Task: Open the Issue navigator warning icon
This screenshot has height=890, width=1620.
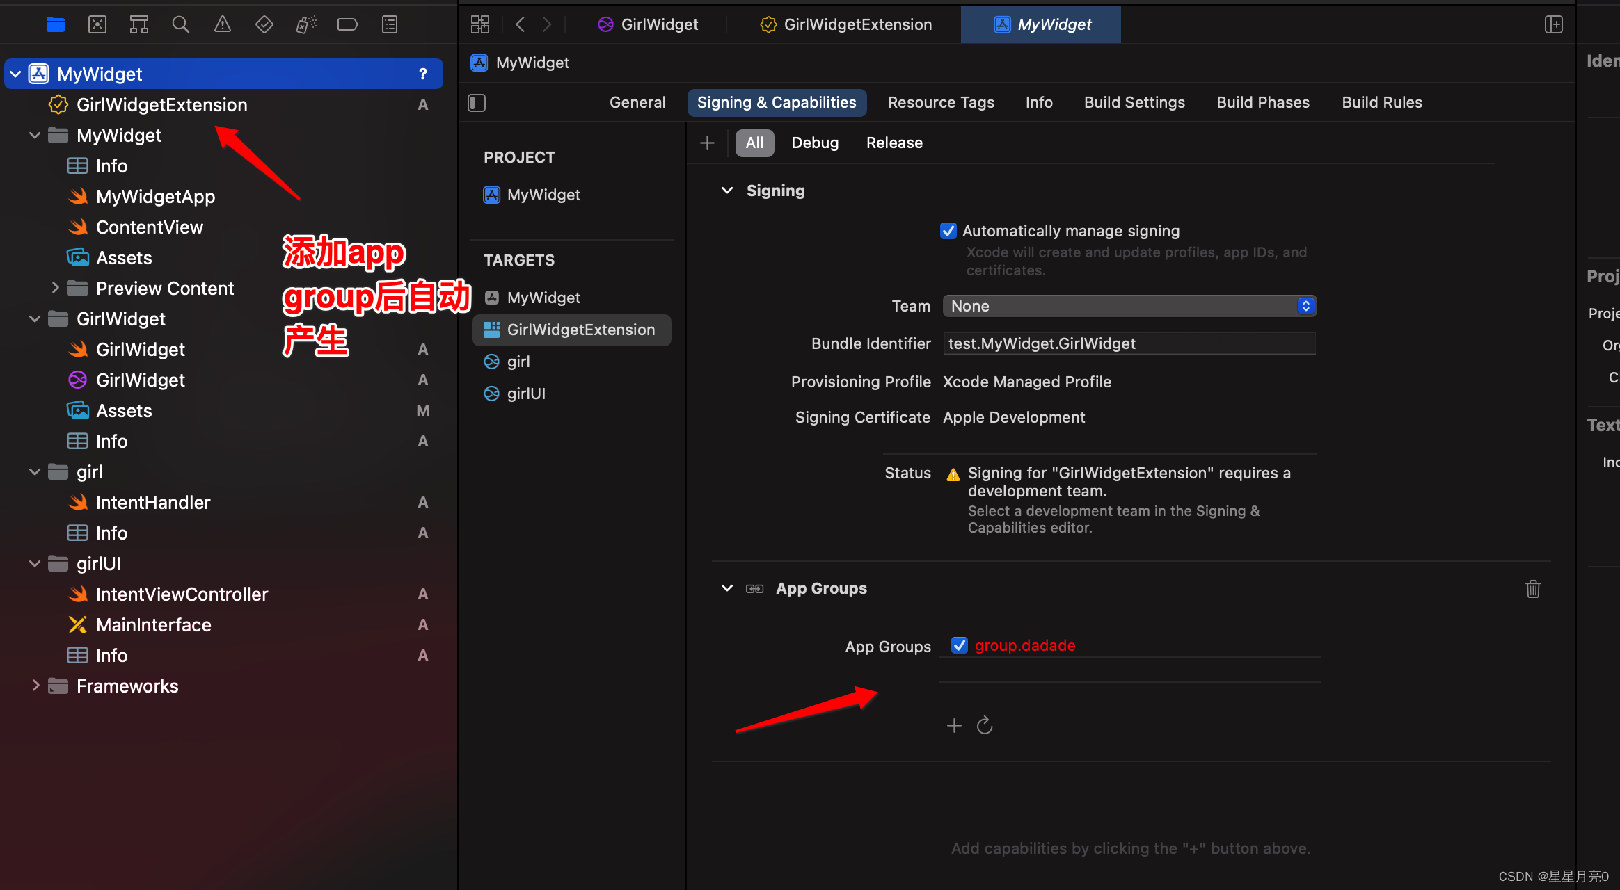Action: coord(223,25)
